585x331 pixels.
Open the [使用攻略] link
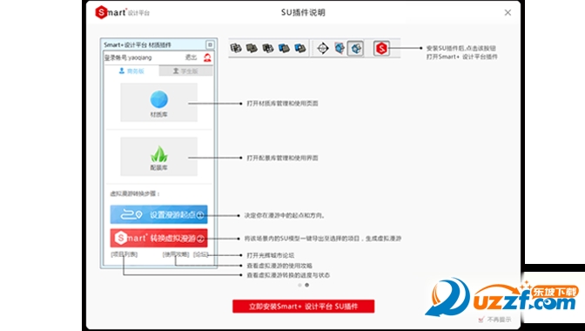[176, 254]
